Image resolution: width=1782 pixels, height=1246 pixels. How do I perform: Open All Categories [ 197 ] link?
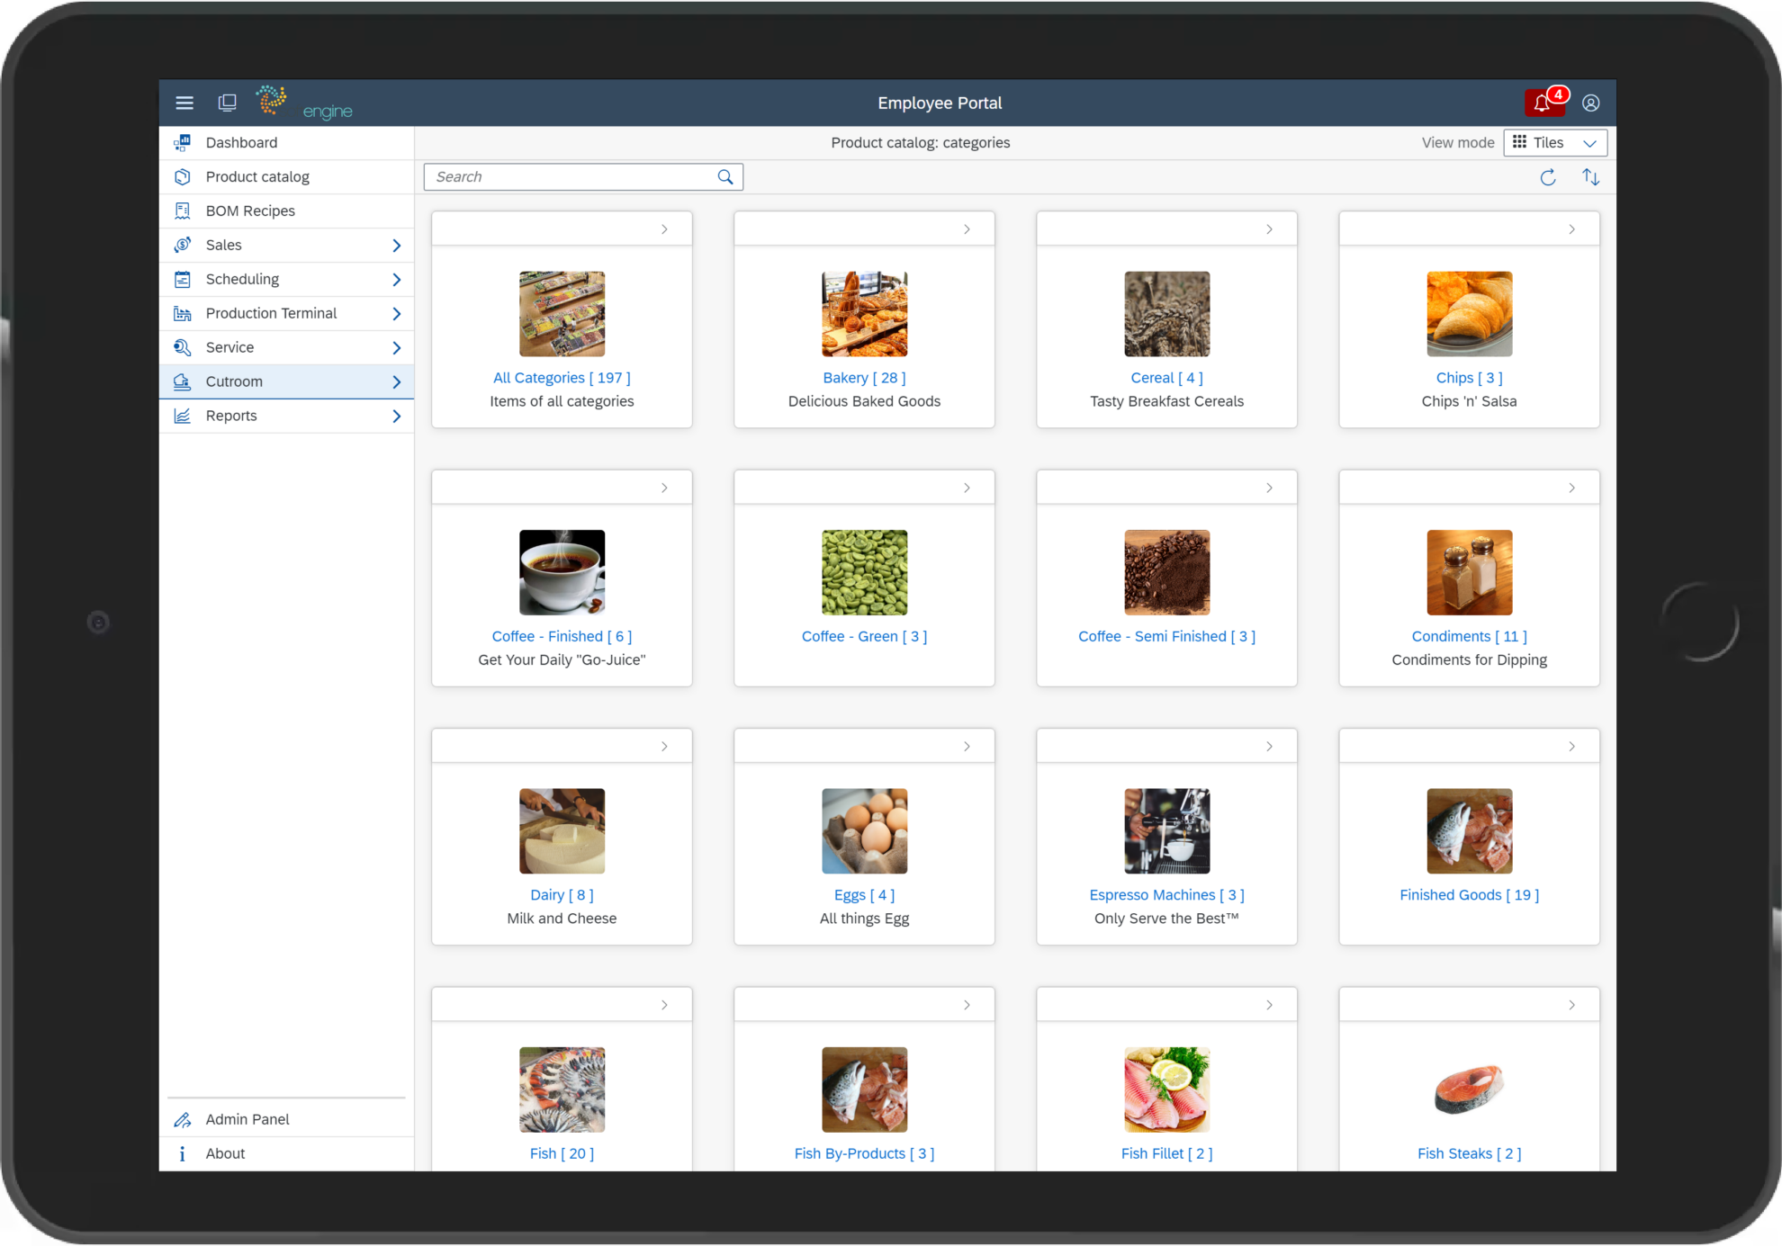point(562,378)
